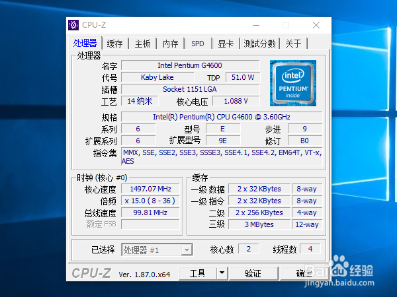Click the 9E extended model value
The width and height of the screenshot is (397, 297).
pos(223,141)
